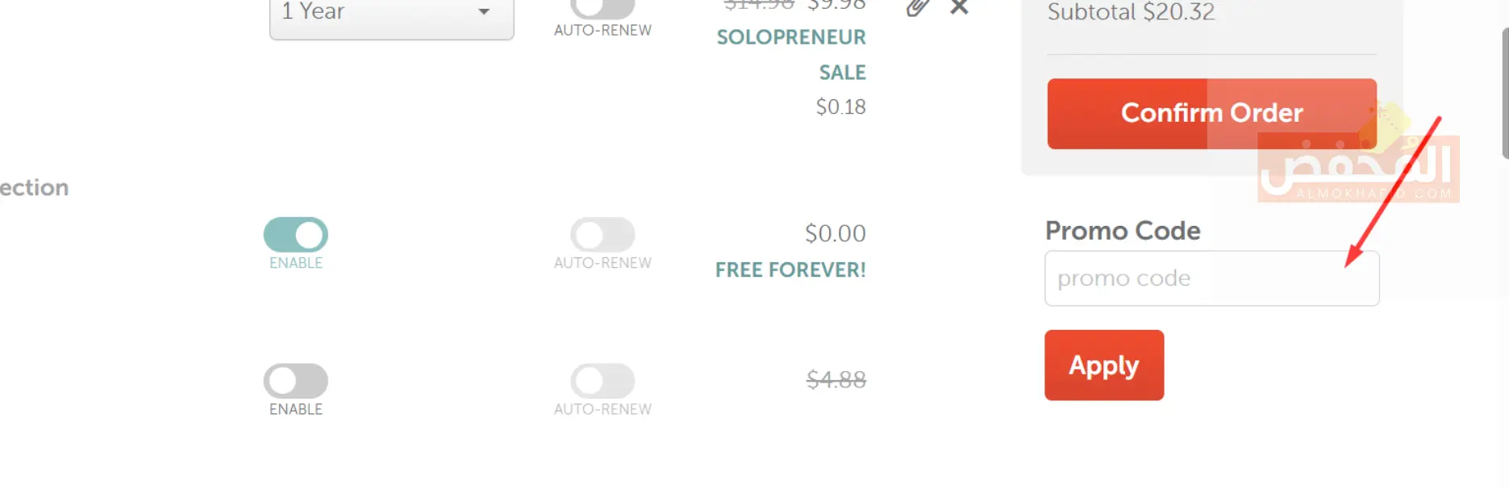The width and height of the screenshot is (1509, 489).
Task: Toggle auto-renew in the FREE FOREVER row
Action: point(602,235)
